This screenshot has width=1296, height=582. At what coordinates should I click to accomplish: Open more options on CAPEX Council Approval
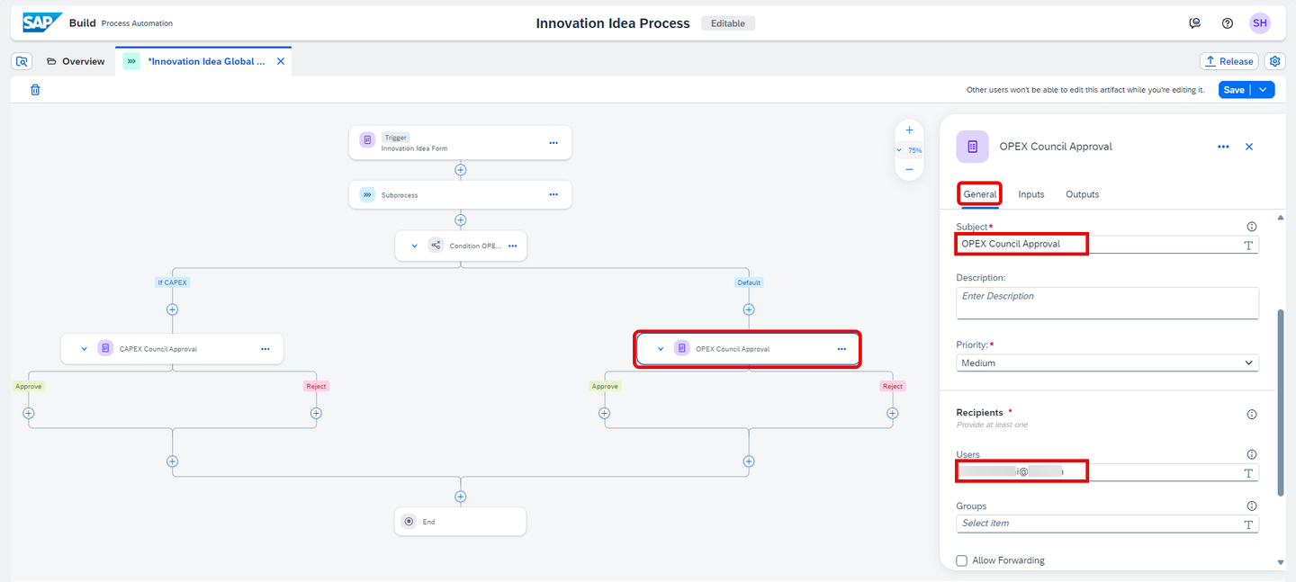(x=265, y=349)
